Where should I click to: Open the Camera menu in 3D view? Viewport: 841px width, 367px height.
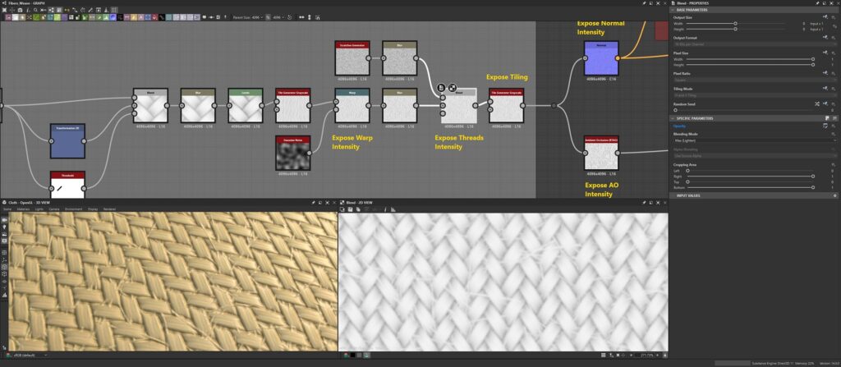click(54, 209)
